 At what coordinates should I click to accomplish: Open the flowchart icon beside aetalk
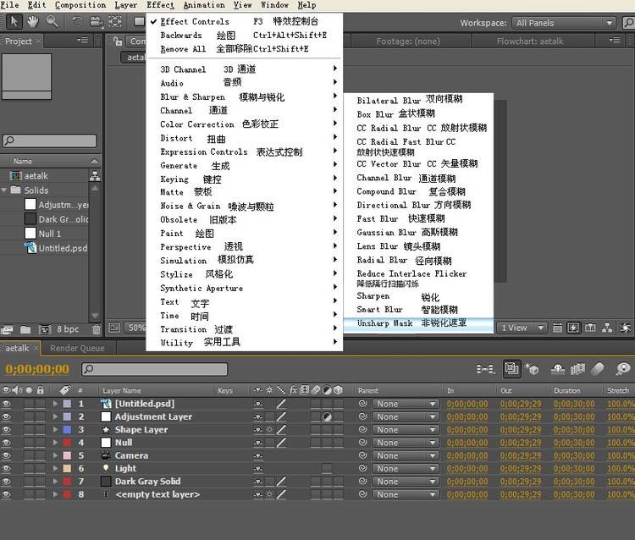[95, 176]
